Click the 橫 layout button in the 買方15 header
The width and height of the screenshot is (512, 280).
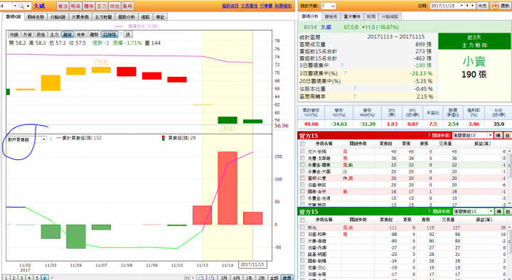[x=498, y=136]
